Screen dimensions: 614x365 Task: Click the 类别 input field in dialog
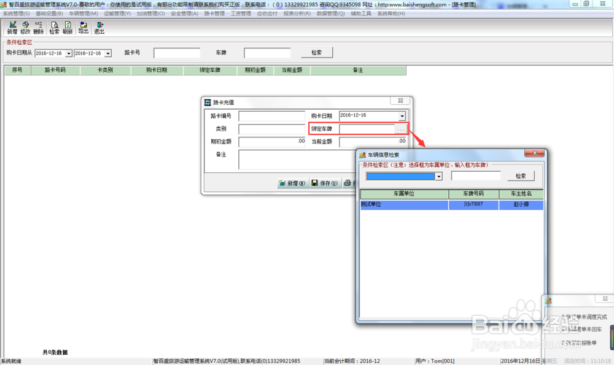tap(272, 129)
